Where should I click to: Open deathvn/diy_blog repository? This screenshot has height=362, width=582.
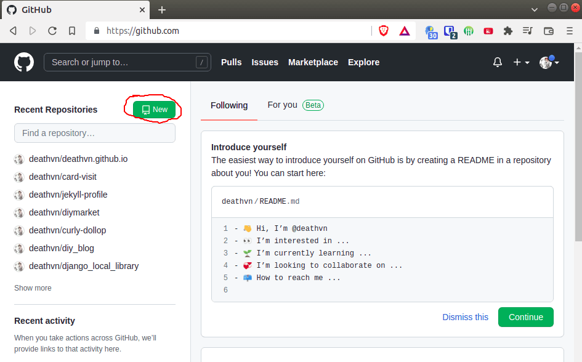click(61, 248)
